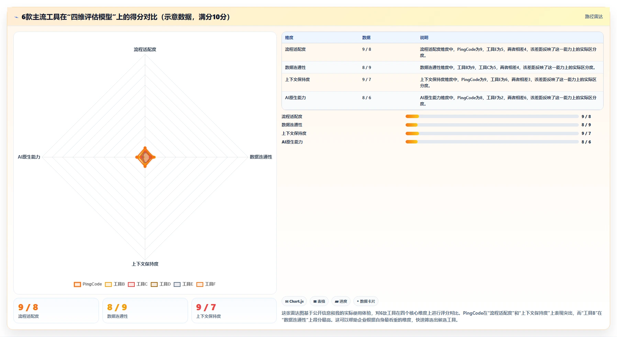Toggle 工具D legend swatch

154,284
